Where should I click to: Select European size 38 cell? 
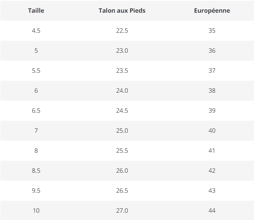[x=212, y=91]
